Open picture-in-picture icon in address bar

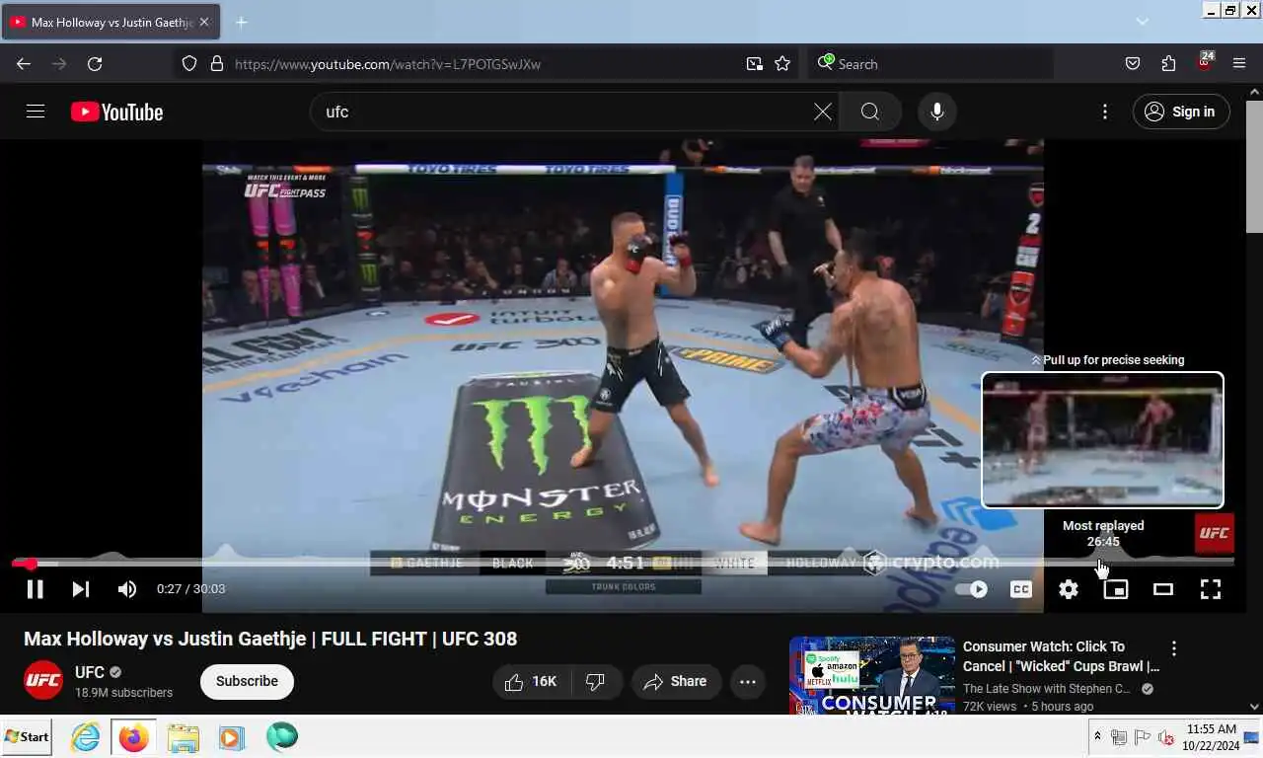pyautogui.click(x=755, y=63)
